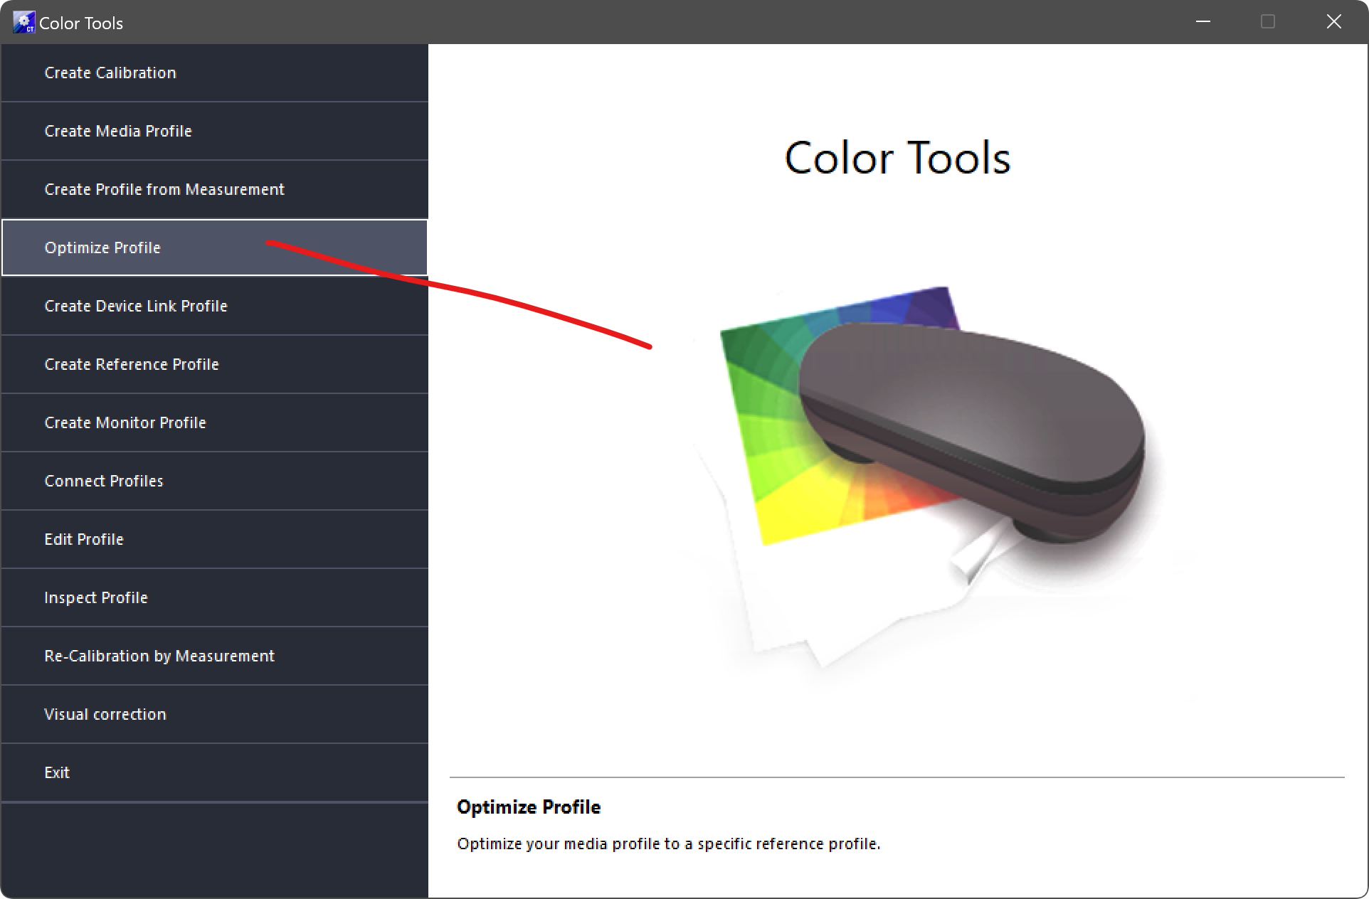This screenshot has height=899, width=1369.
Task: Start Re-Calibration by Measurement
Action: [159, 656]
